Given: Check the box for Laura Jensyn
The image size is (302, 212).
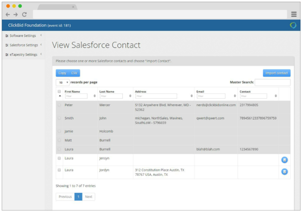Looking at the screenshot, I should tap(59, 158).
